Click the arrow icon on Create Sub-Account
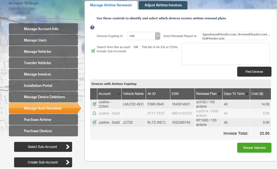Screen dimensions: 277x169 click(67, 162)
